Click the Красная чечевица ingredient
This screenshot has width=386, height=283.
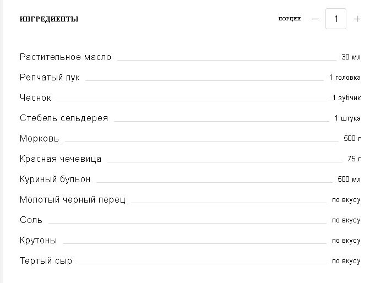tap(61, 159)
